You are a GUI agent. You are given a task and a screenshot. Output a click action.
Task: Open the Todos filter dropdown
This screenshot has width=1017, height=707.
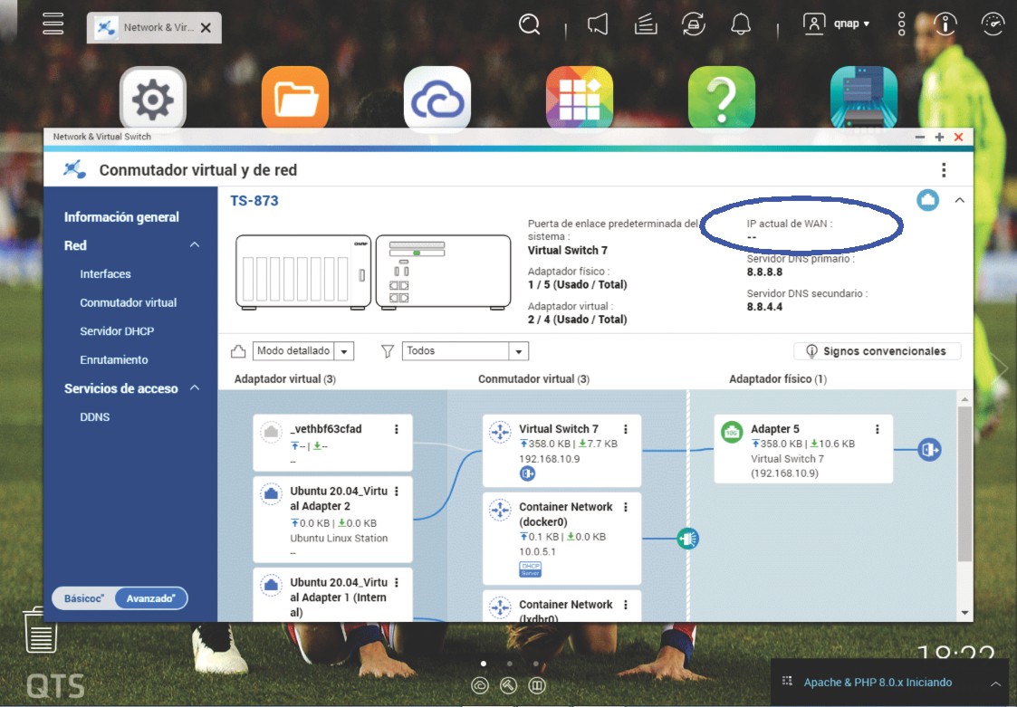pyautogui.click(x=465, y=351)
